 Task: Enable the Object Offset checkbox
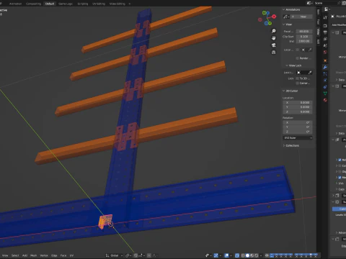(x=340, y=171)
